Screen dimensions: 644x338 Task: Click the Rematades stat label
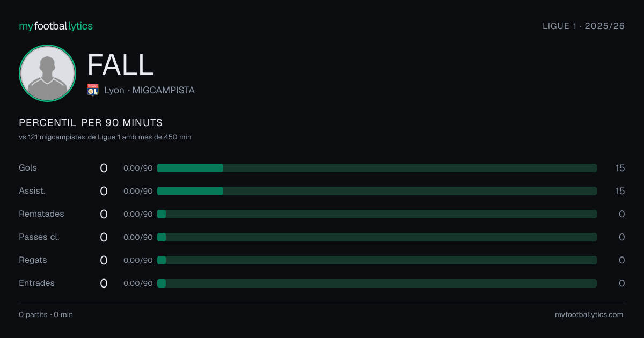click(x=41, y=214)
